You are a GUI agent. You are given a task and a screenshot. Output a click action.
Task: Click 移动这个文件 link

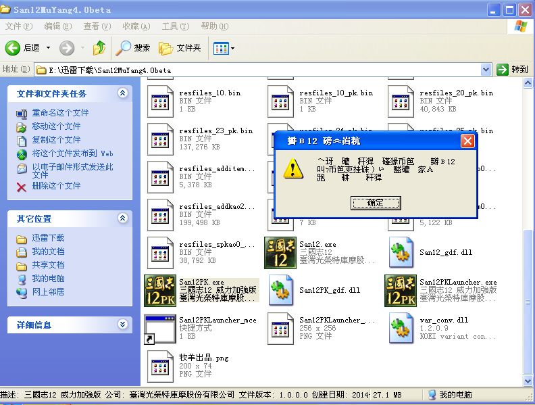tap(56, 126)
